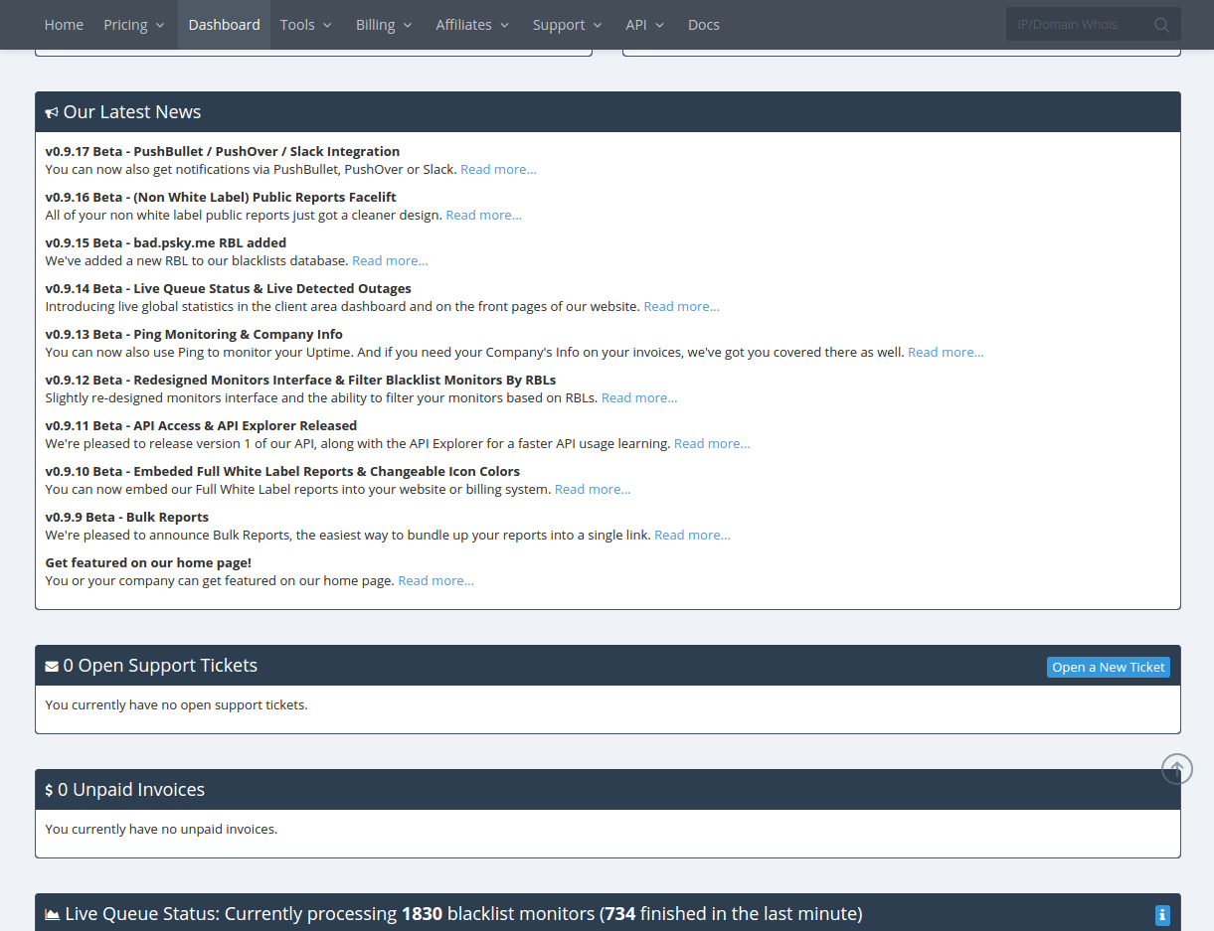This screenshot has width=1214, height=931.
Task: Click the '0 Open Support Tickets' heading
Action: pyautogui.click(x=160, y=666)
